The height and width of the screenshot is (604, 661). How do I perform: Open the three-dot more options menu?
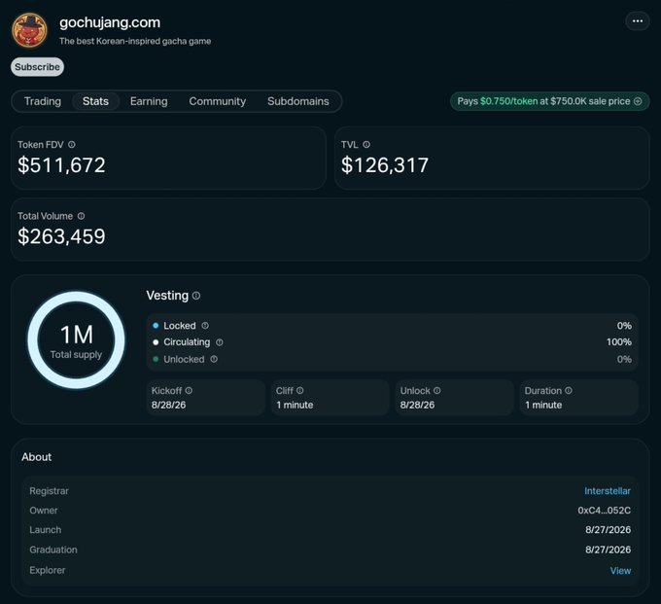638,21
